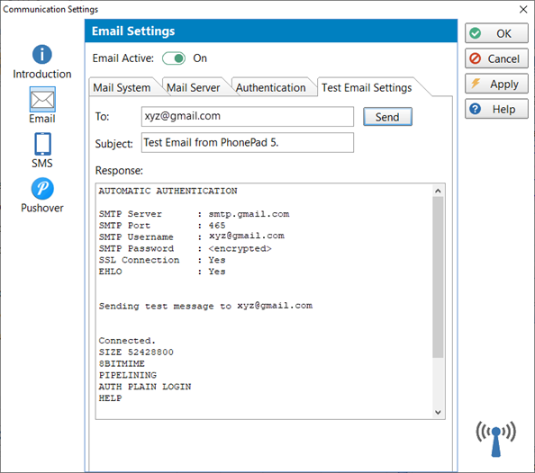Image resolution: width=535 pixels, height=473 pixels.
Task: Open the Pushover settings icon
Action: coord(42,189)
